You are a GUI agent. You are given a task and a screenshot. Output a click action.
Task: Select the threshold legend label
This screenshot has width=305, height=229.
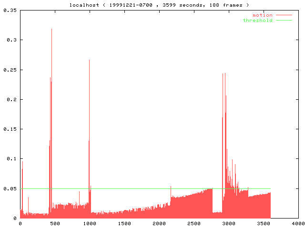point(257,21)
